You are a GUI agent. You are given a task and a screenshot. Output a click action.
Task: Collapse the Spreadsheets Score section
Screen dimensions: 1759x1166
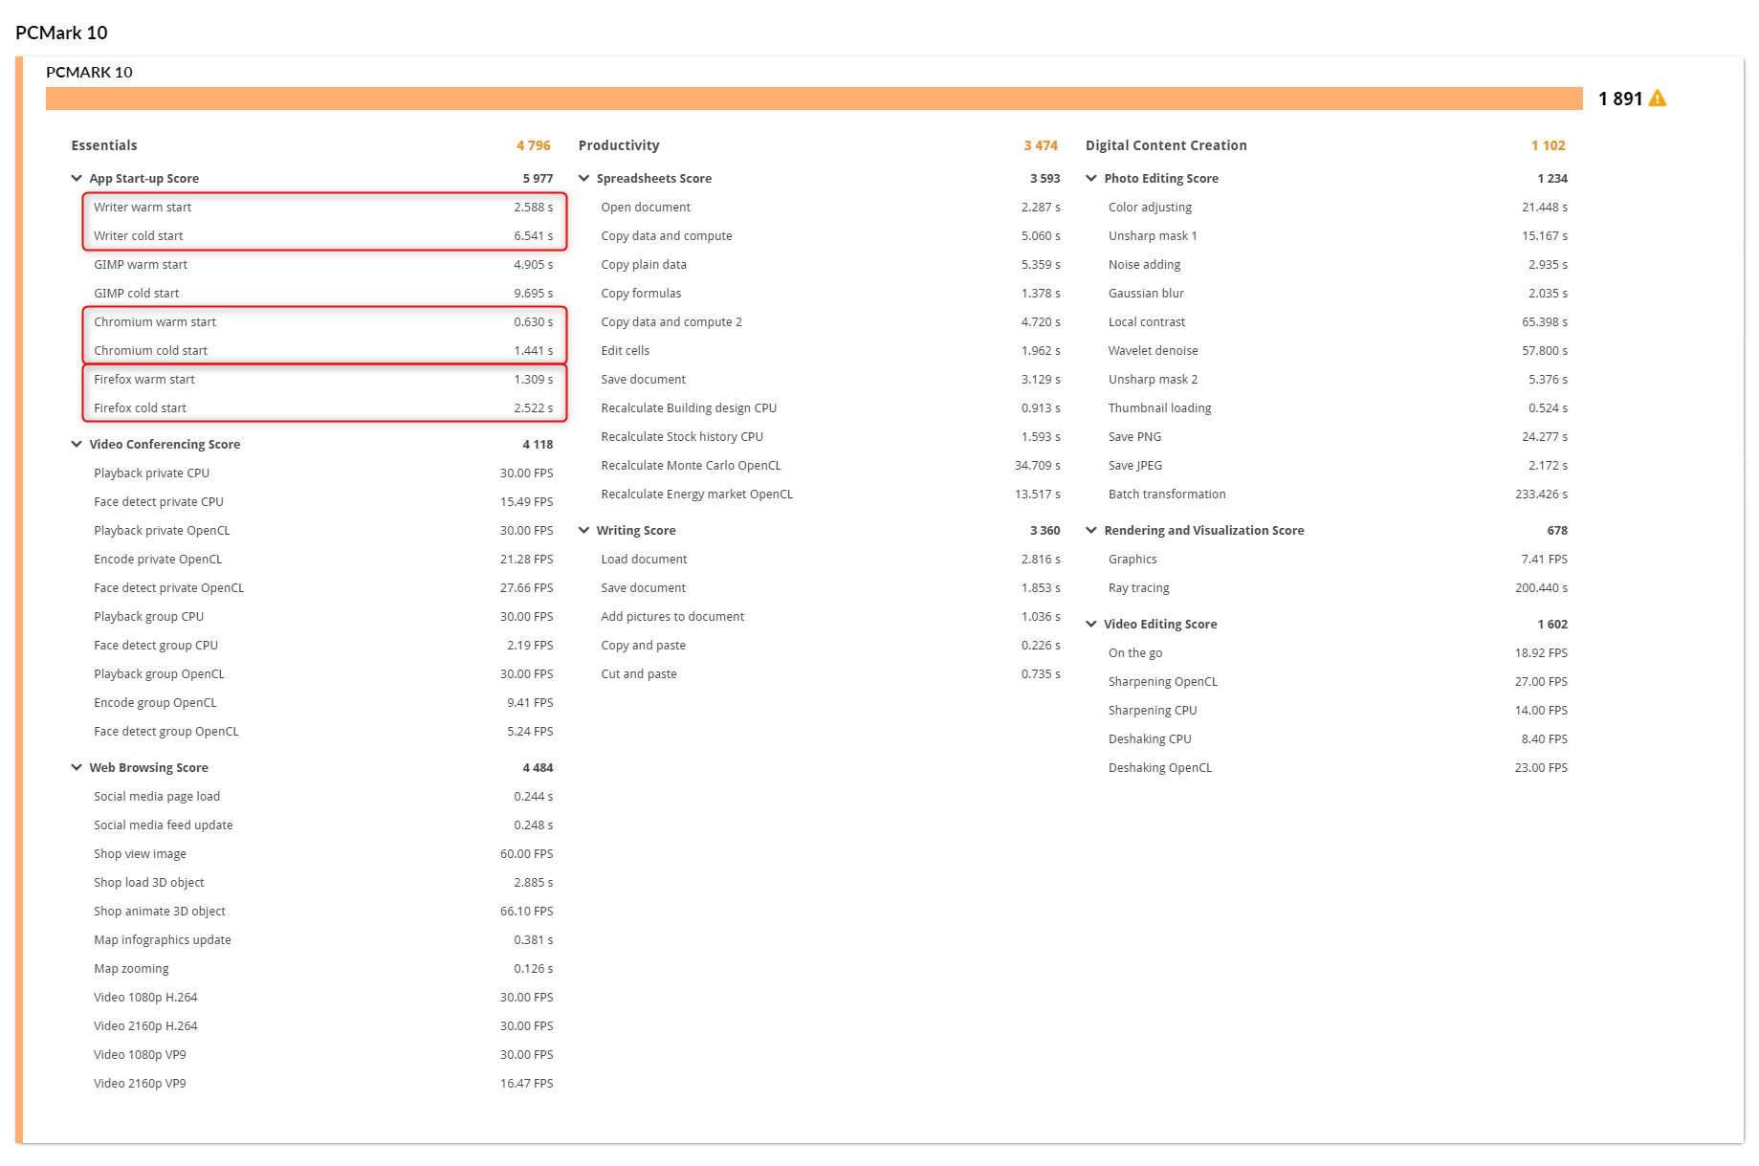(584, 178)
